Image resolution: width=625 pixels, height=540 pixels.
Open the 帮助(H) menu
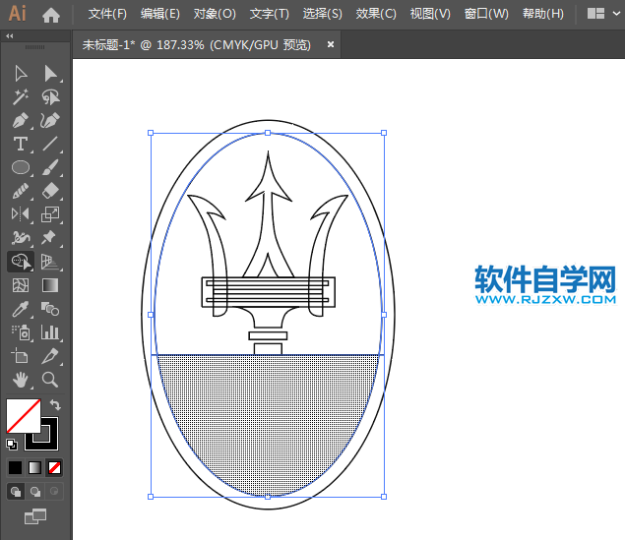pos(543,14)
